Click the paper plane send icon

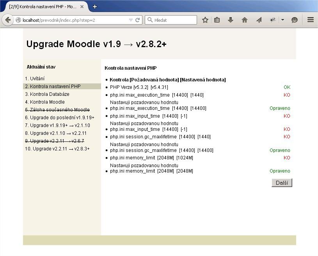point(259,20)
